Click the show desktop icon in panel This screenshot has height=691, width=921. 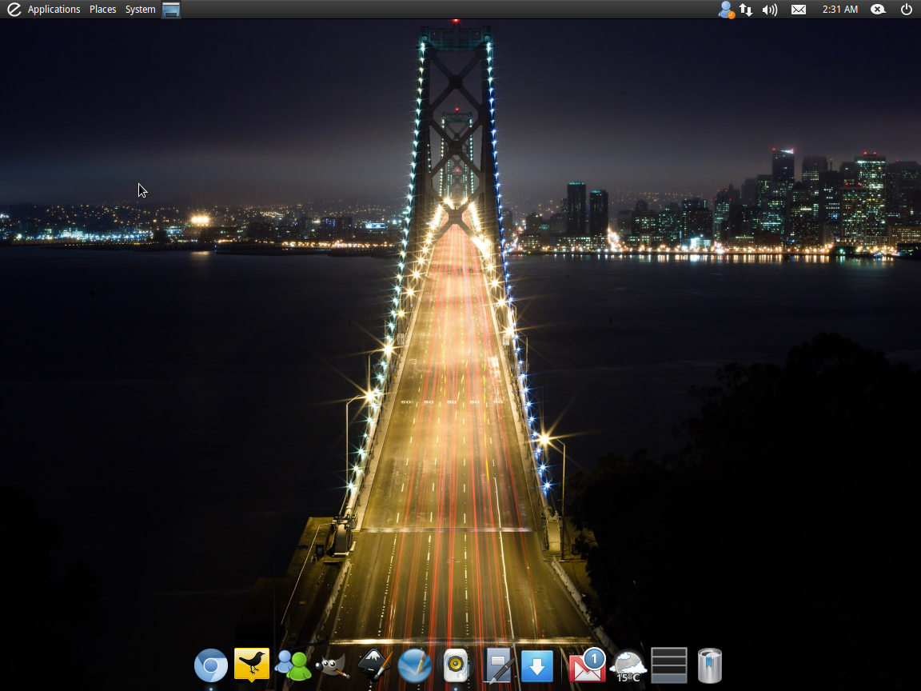(x=171, y=10)
